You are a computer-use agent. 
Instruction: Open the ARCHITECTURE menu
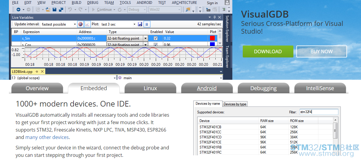[x=184, y=3]
